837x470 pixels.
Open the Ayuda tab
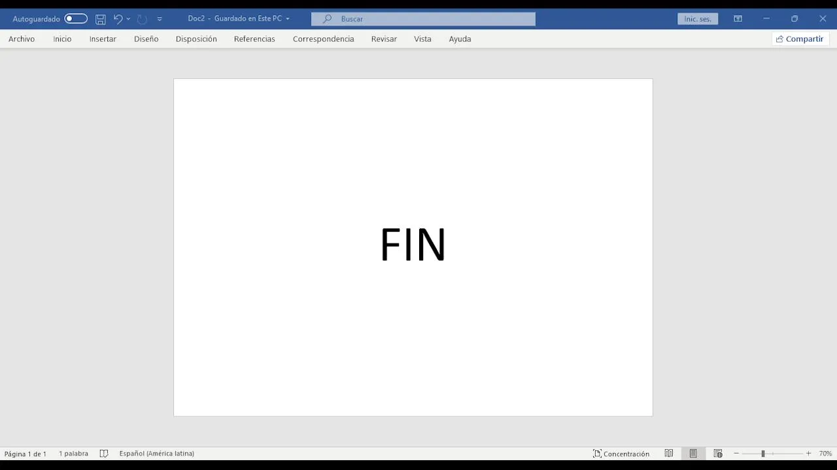460,39
